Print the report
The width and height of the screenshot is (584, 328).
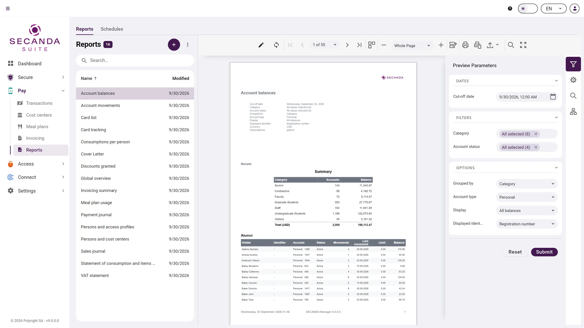465,45
